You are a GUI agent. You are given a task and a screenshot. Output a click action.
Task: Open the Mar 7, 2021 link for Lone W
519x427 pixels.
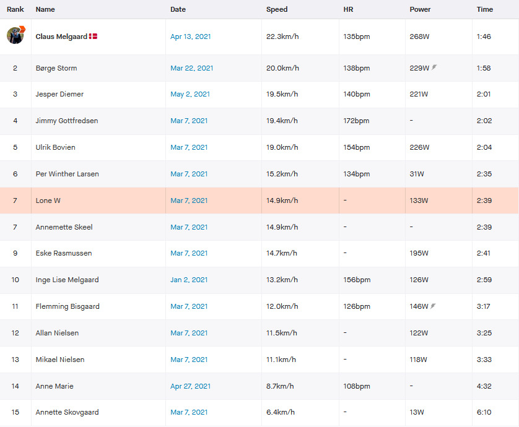click(x=189, y=201)
